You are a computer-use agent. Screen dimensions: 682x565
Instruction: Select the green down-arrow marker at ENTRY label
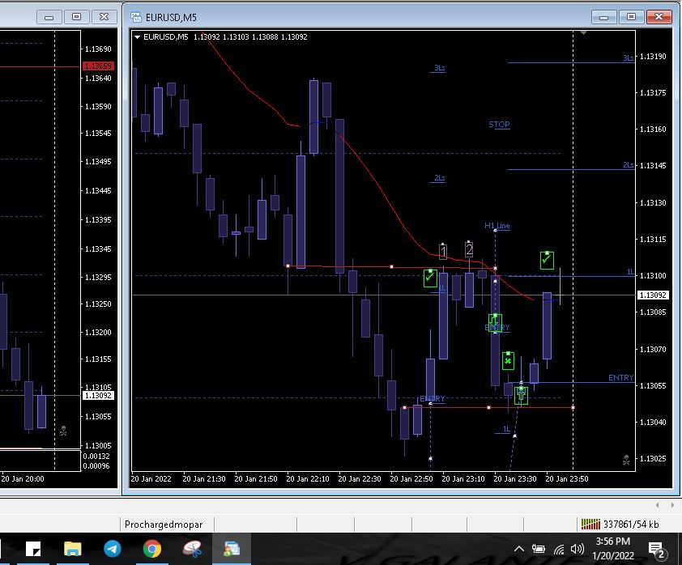pos(495,321)
